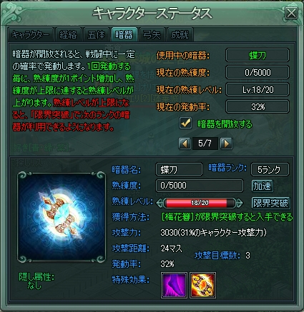Screen dimensions: 304x312
Task: Open the キャラクター tab
Action: (30, 35)
